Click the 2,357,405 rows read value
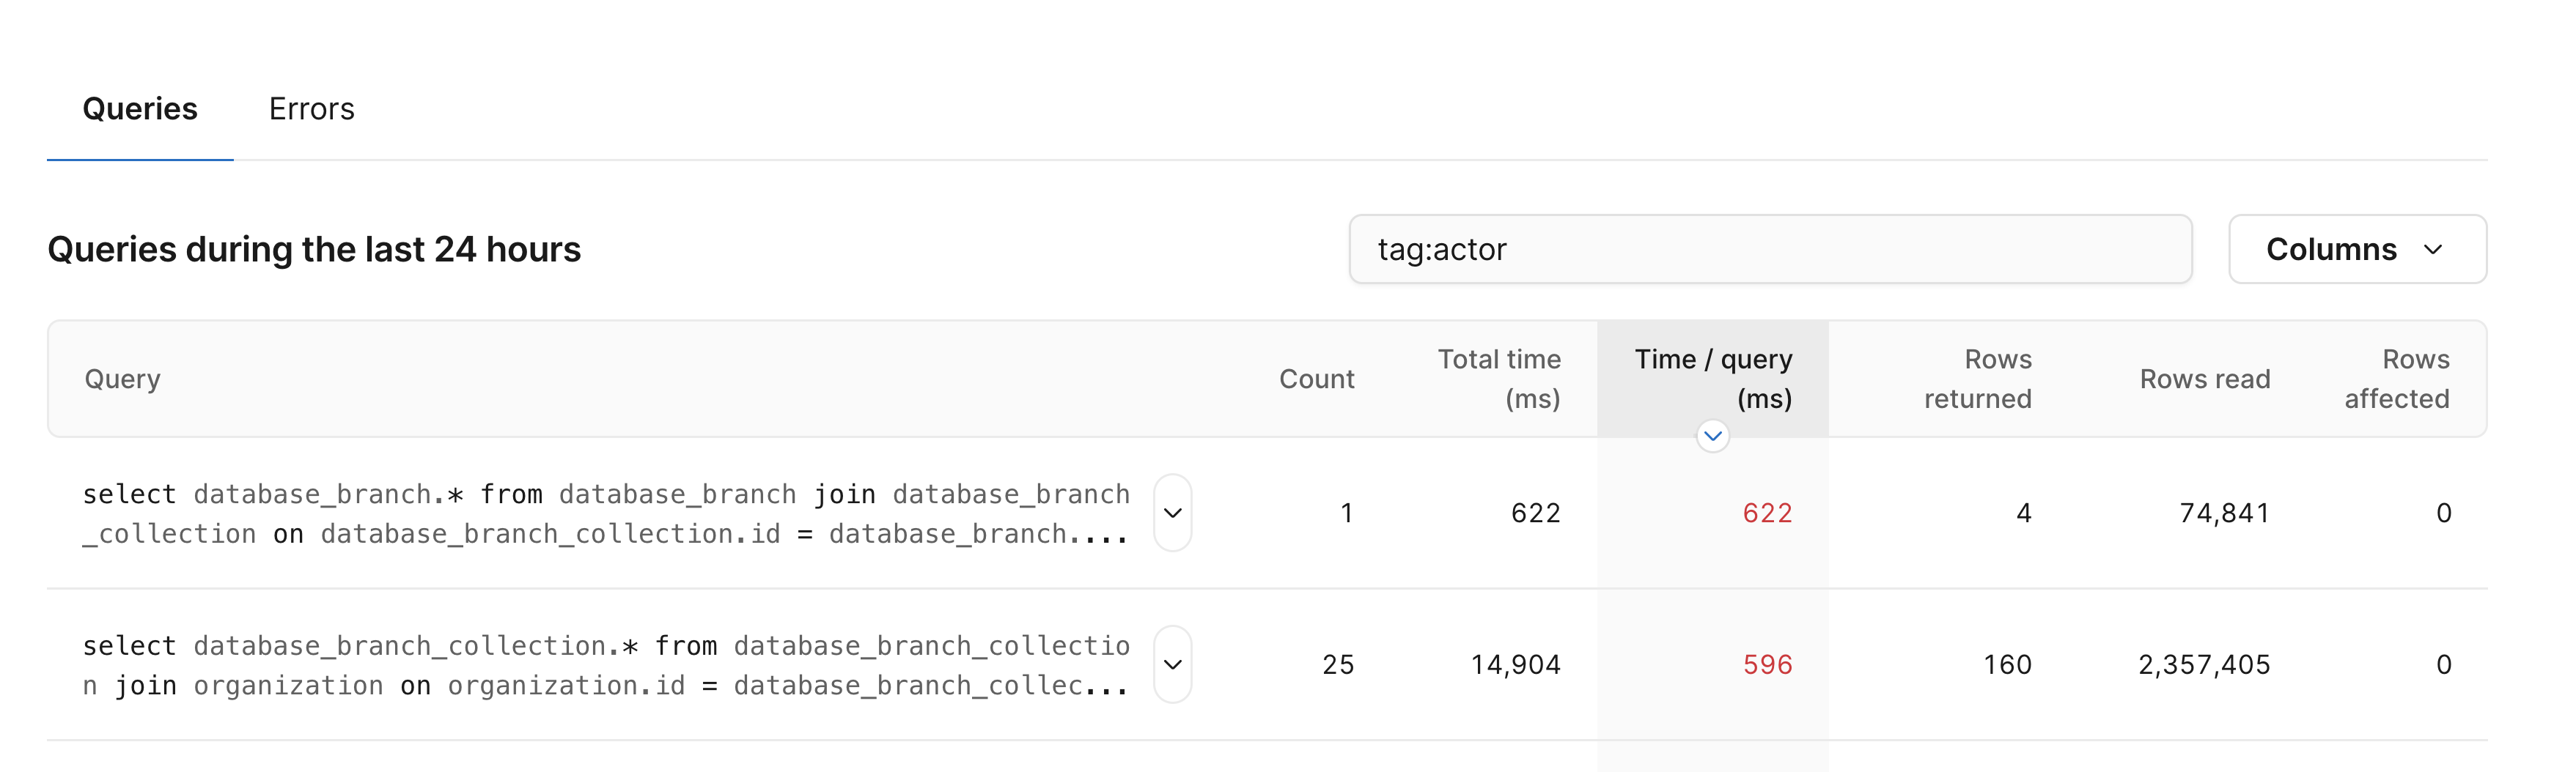Viewport: 2554px width, 772px height. [2205, 665]
